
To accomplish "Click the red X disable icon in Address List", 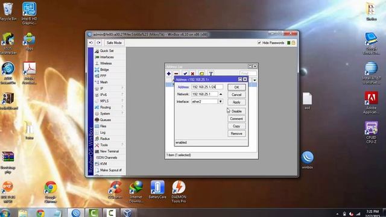I will coord(193,74).
